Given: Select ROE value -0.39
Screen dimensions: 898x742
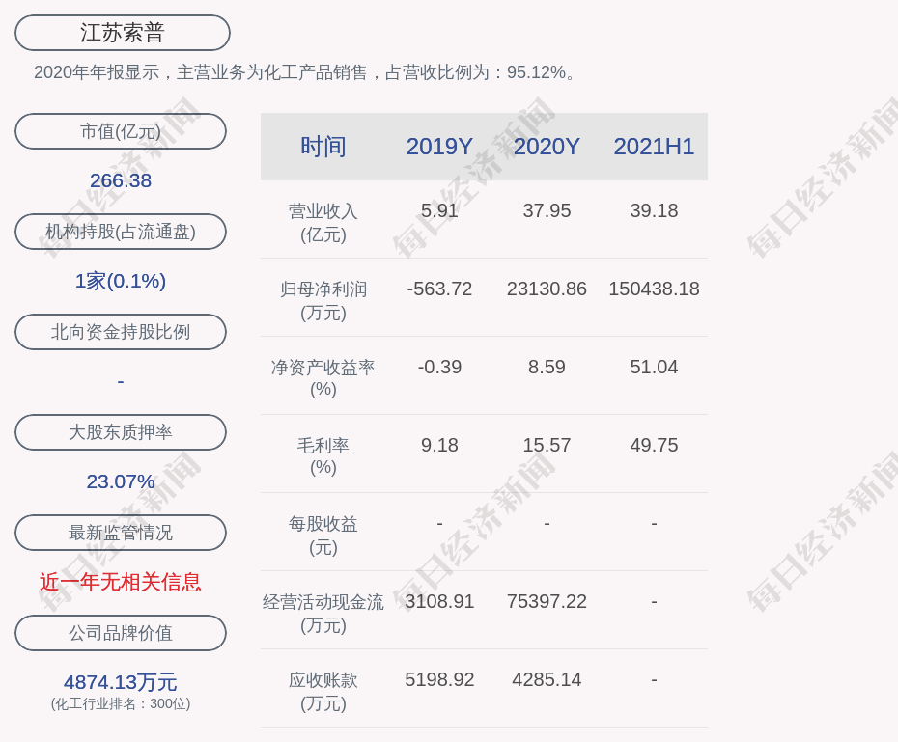Looking at the screenshot, I should pos(440,367).
